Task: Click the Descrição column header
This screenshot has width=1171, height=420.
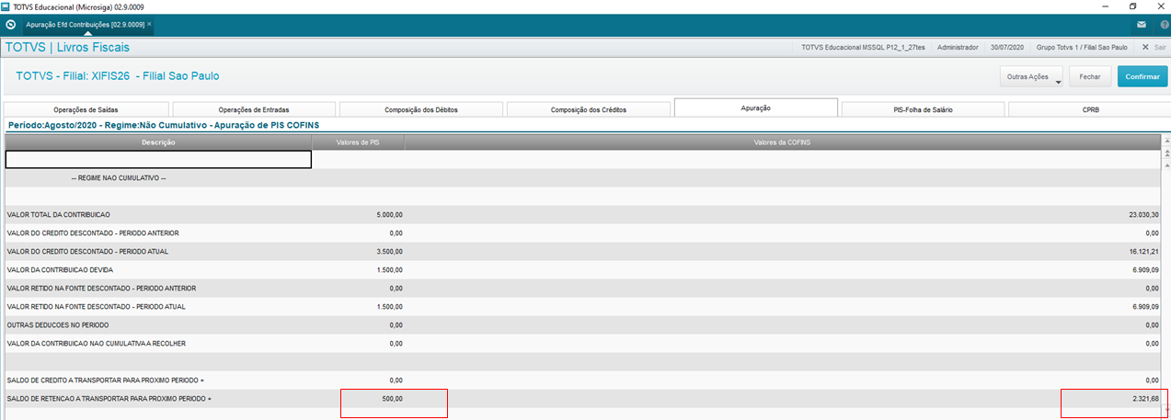Action: click(158, 142)
